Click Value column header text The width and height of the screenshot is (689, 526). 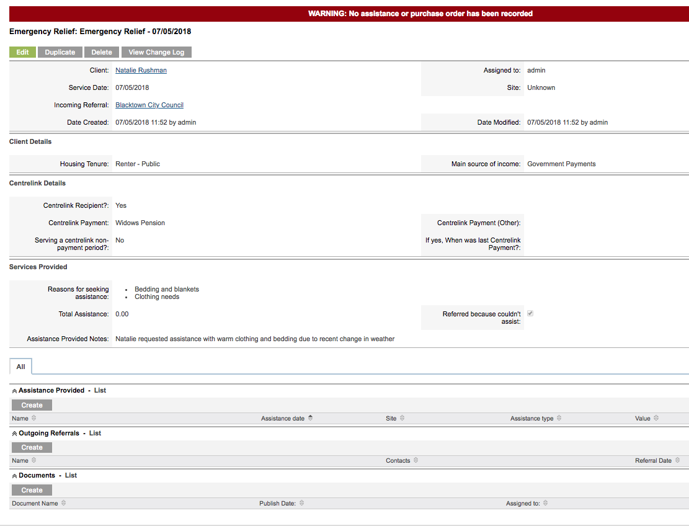tap(642, 418)
